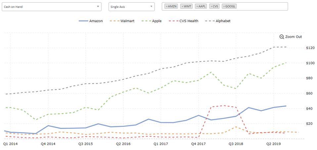Open the Cash on Hand metric dropdown
Screen dimensions: 317x150
point(52,7)
